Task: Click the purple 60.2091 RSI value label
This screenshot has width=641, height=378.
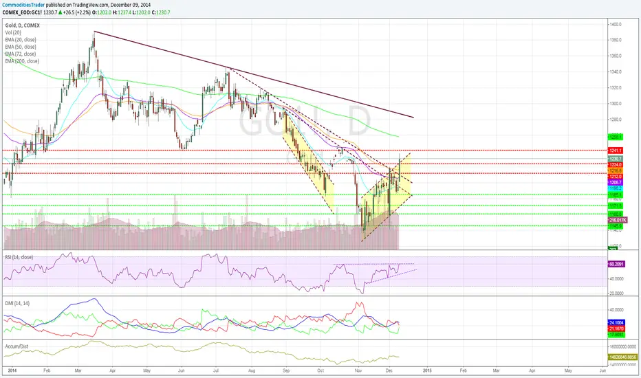Action: (x=616, y=265)
